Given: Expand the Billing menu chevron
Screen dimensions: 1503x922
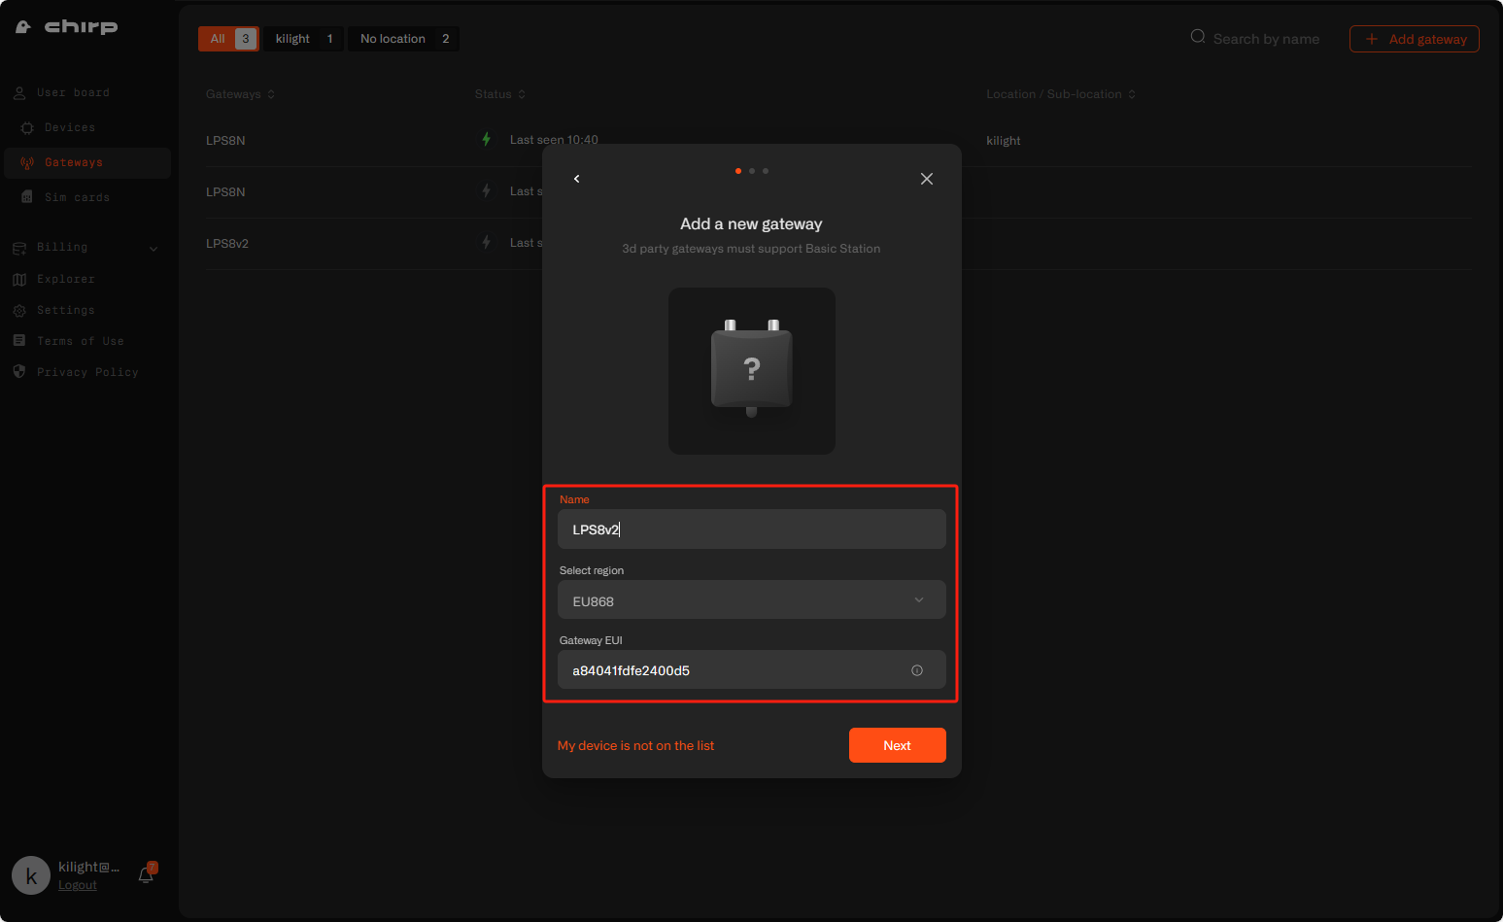Looking at the screenshot, I should coord(154,249).
